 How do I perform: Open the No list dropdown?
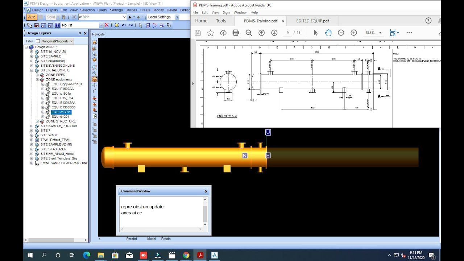click(x=101, y=25)
